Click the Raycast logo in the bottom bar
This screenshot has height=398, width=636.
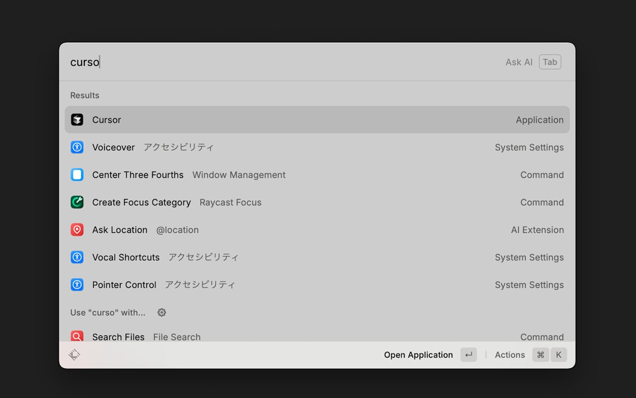[75, 355]
